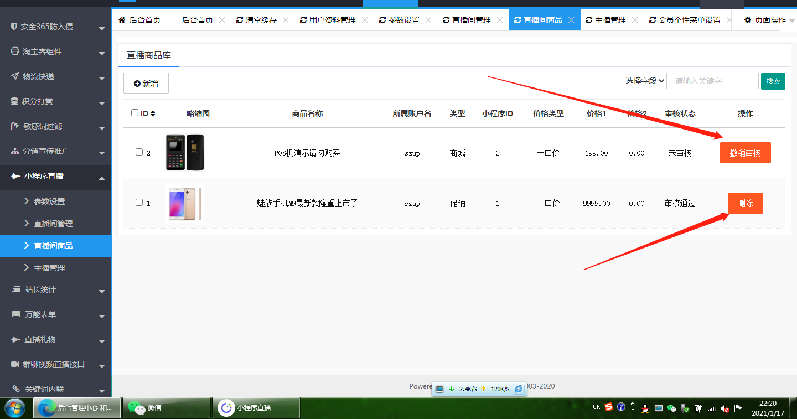The width and height of the screenshot is (797, 419).
Task: Click the 删除 button for 魅族手机
Action: (745, 203)
